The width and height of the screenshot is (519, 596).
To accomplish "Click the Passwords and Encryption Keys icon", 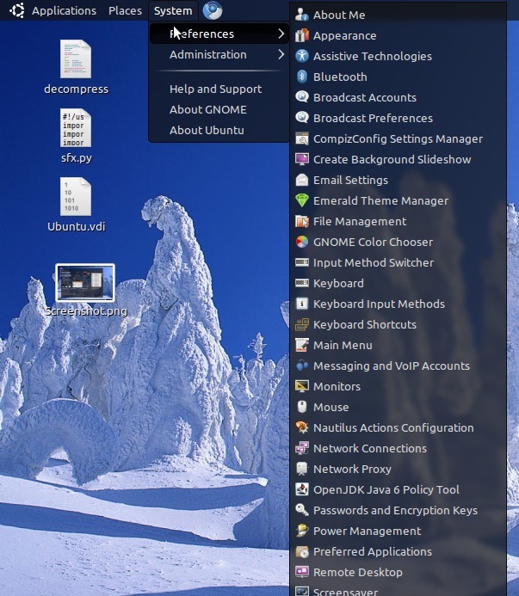I will 302,510.
